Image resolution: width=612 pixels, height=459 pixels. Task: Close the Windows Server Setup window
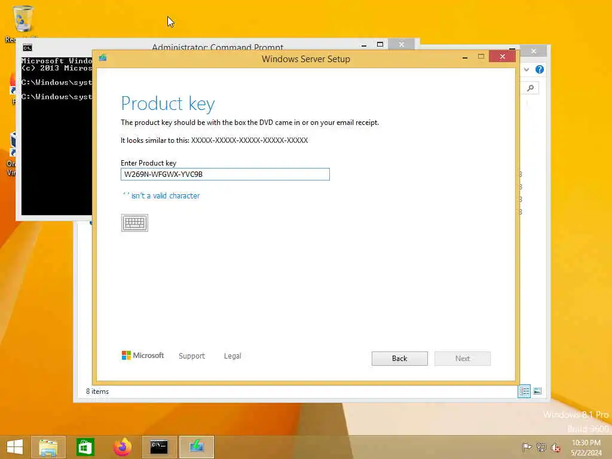tap(502, 57)
